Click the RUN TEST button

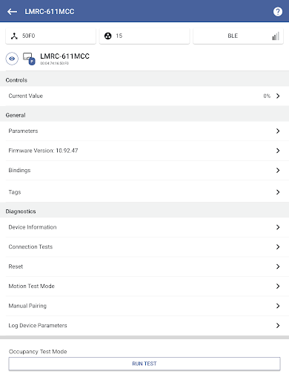coord(144,364)
